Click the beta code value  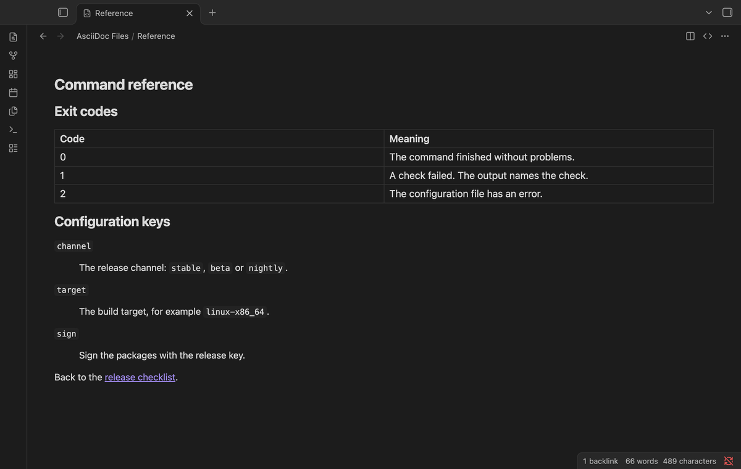click(220, 268)
